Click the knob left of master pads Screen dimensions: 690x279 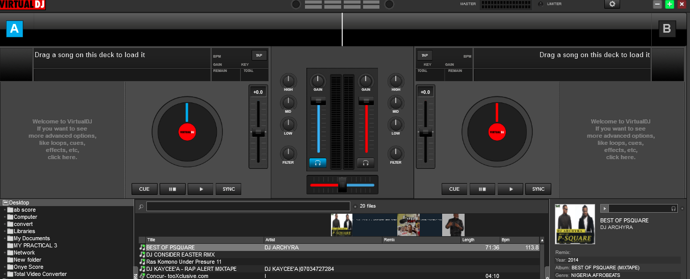(296, 5)
